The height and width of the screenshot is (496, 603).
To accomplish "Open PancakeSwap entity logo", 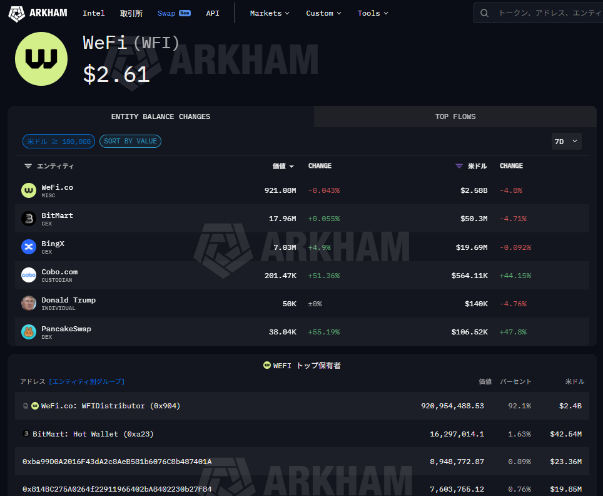I will coord(29,331).
